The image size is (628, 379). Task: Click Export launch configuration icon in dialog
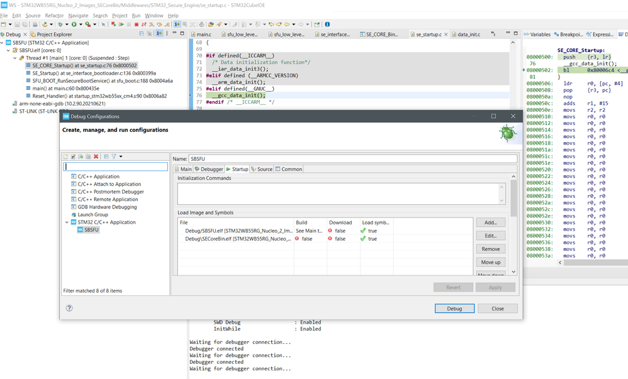point(81,157)
